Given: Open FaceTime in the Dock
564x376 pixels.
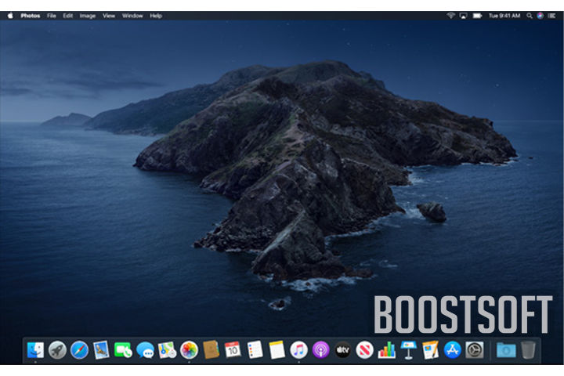Looking at the screenshot, I should pos(123,349).
